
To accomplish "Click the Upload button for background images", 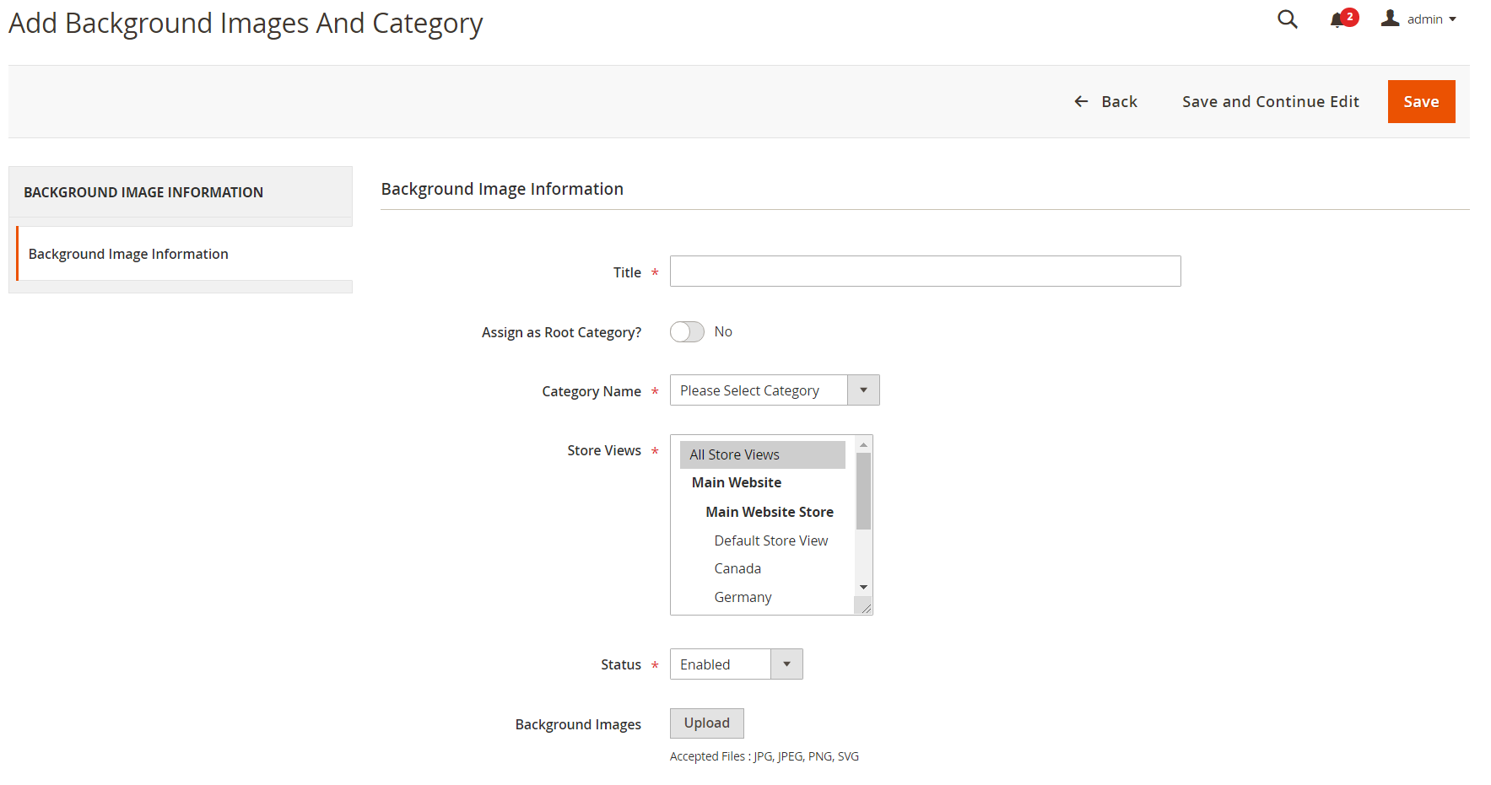I will click(x=706, y=723).
